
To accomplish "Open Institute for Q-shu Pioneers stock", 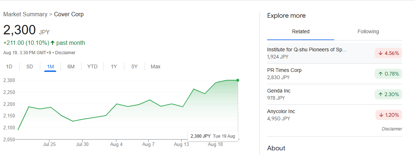I will click(x=307, y=49).
